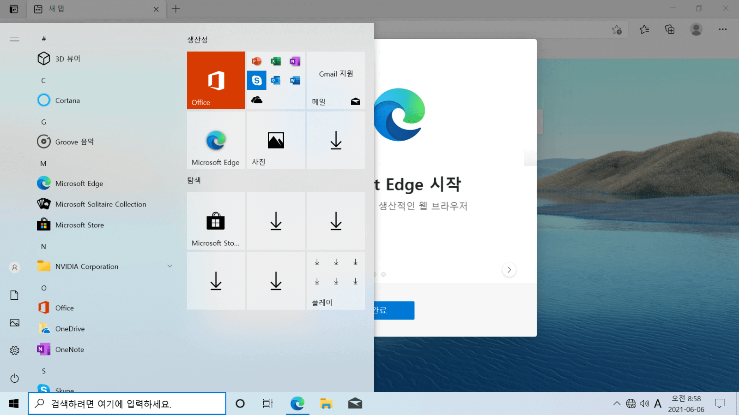Focus the taskbar search box

click(x=127, y=403)
